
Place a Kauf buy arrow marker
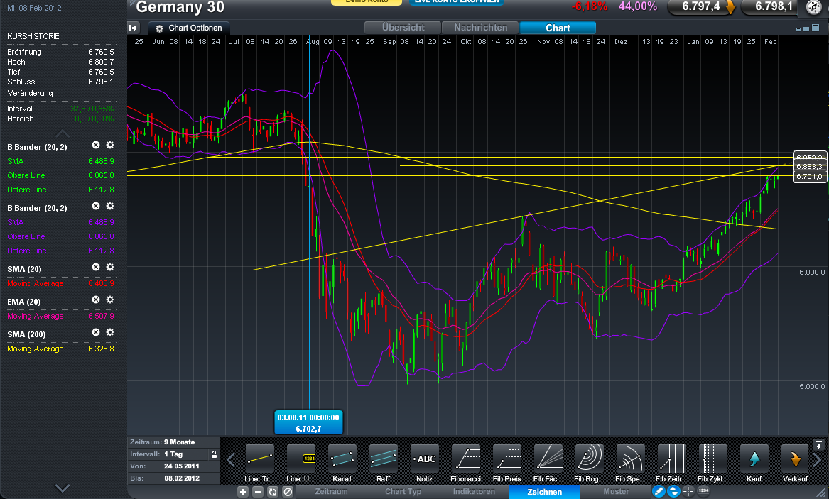click(x=754, y=458)
